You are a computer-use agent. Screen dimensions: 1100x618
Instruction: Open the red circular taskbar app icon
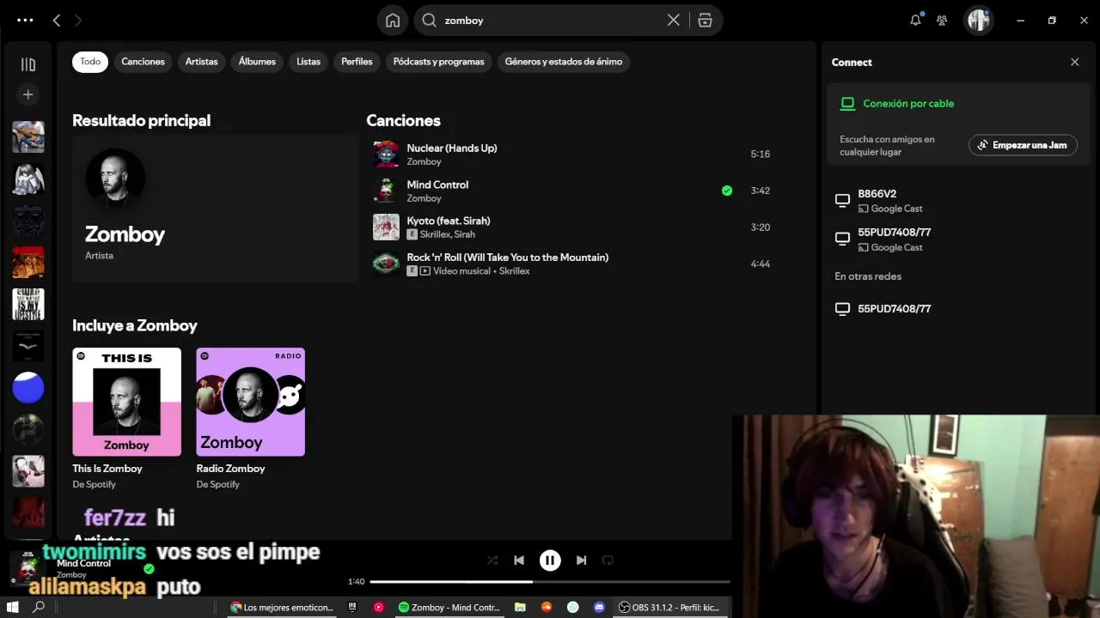click(x=379, y=607)
